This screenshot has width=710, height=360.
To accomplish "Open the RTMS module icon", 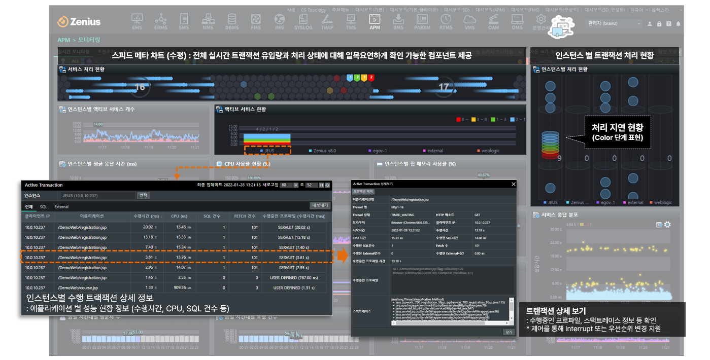I will pos(446,21).
